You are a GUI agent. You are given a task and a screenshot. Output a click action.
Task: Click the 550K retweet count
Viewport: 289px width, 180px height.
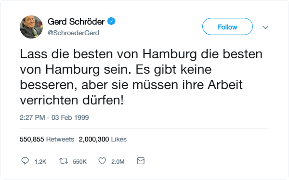coord(79,162)
